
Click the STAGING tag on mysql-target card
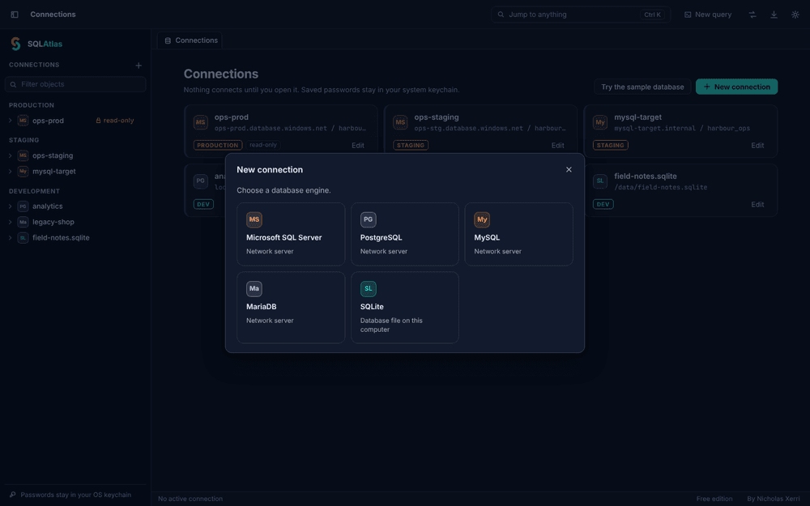[610, 145]
